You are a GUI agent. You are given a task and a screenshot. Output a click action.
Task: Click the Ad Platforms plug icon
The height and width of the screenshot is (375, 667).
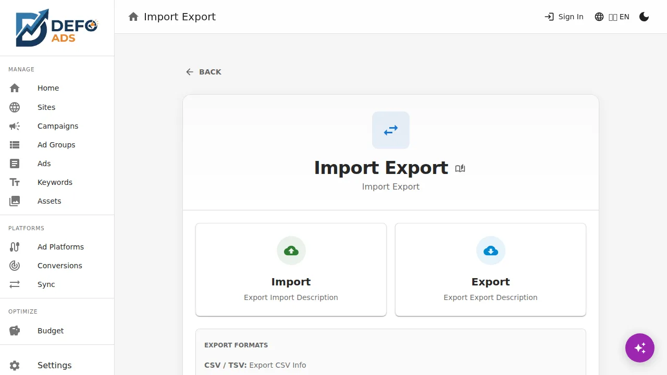[15, 247]
